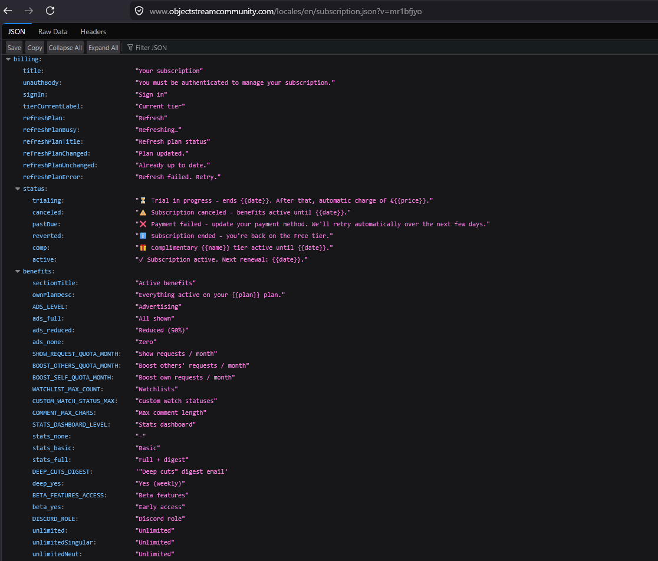
Task: Select the tierCurrentLabel key
Action: [x=53, y=107]
